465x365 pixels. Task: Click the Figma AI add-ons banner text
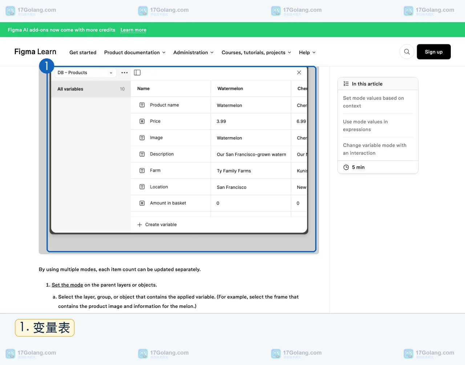pos(61,30)
